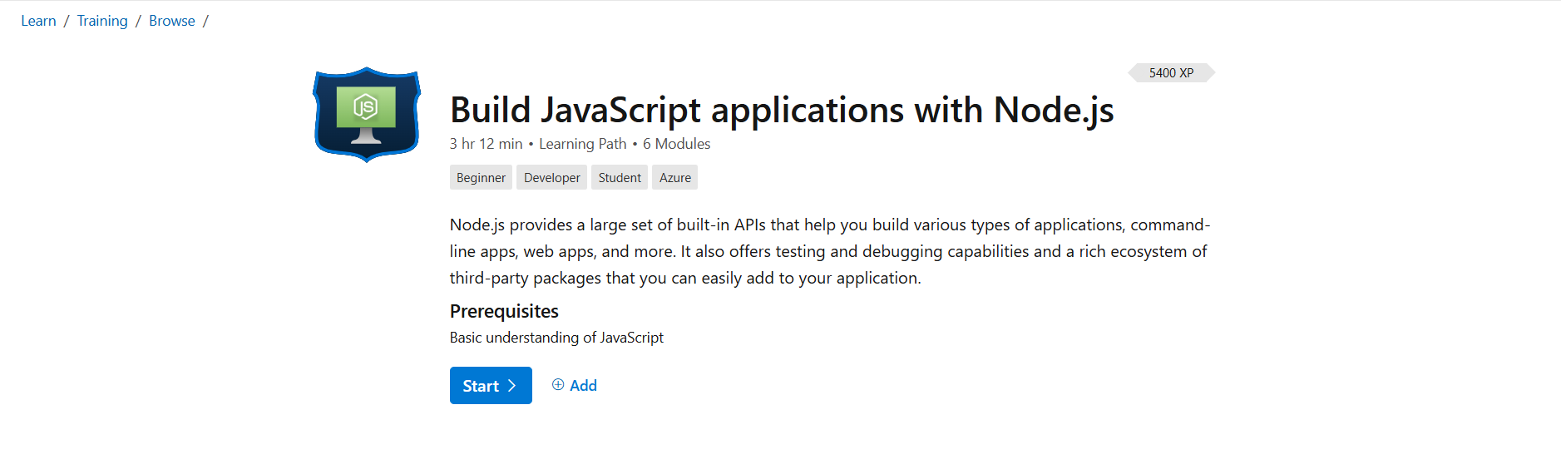Click the circled plus icon beside Add
Viewport: 1561px width, 474px height.
[558, 385]
